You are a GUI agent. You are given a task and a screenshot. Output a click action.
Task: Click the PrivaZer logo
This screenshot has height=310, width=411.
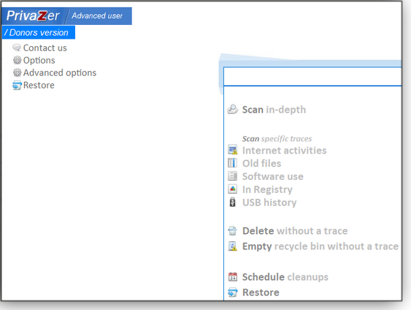34,16
